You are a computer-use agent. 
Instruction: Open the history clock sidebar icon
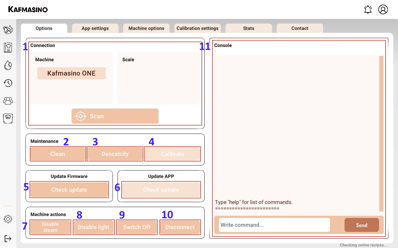(x=8, y=83)
